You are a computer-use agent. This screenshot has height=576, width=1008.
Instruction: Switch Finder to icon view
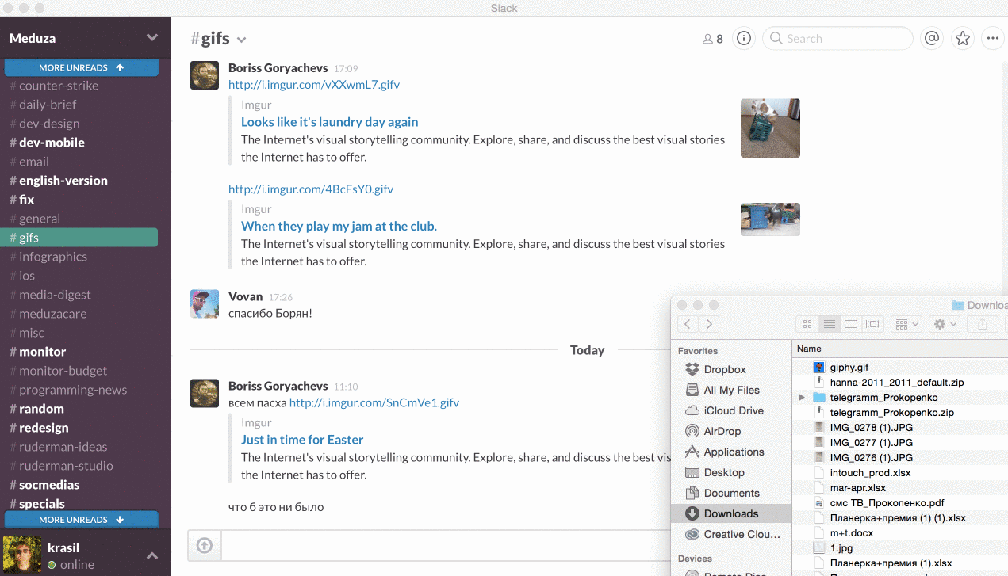(807, 324)
